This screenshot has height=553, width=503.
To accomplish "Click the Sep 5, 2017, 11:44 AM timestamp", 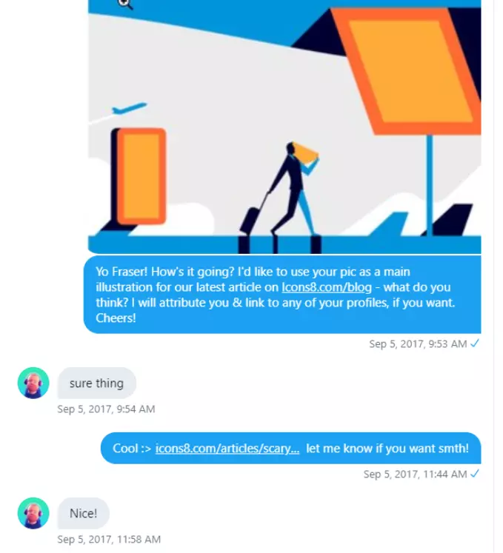I will (x=415, y=475).
